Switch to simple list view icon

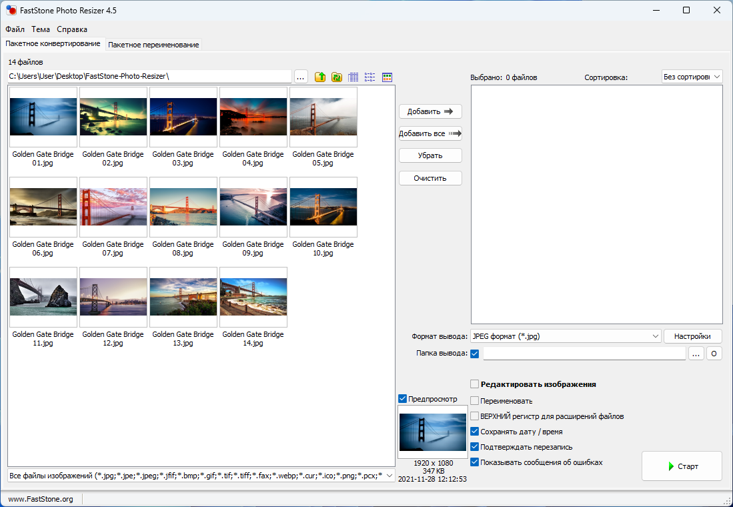370,77
